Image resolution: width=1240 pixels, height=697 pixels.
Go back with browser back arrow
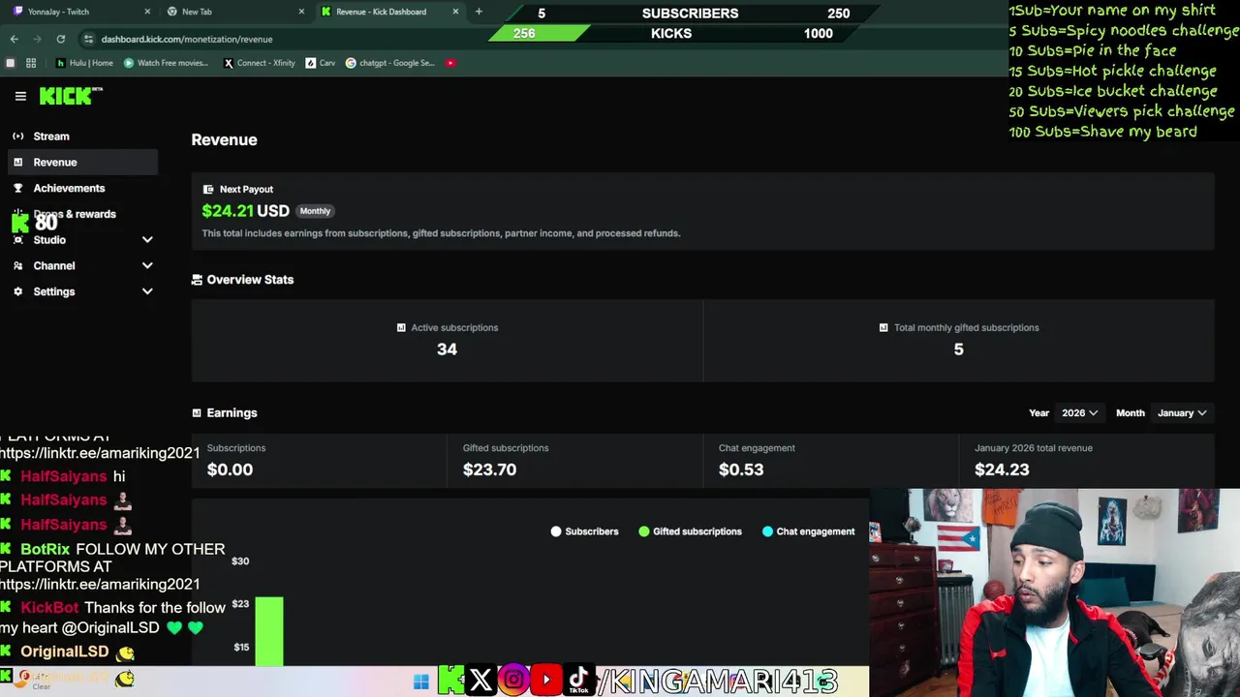[x=14, y=39]
